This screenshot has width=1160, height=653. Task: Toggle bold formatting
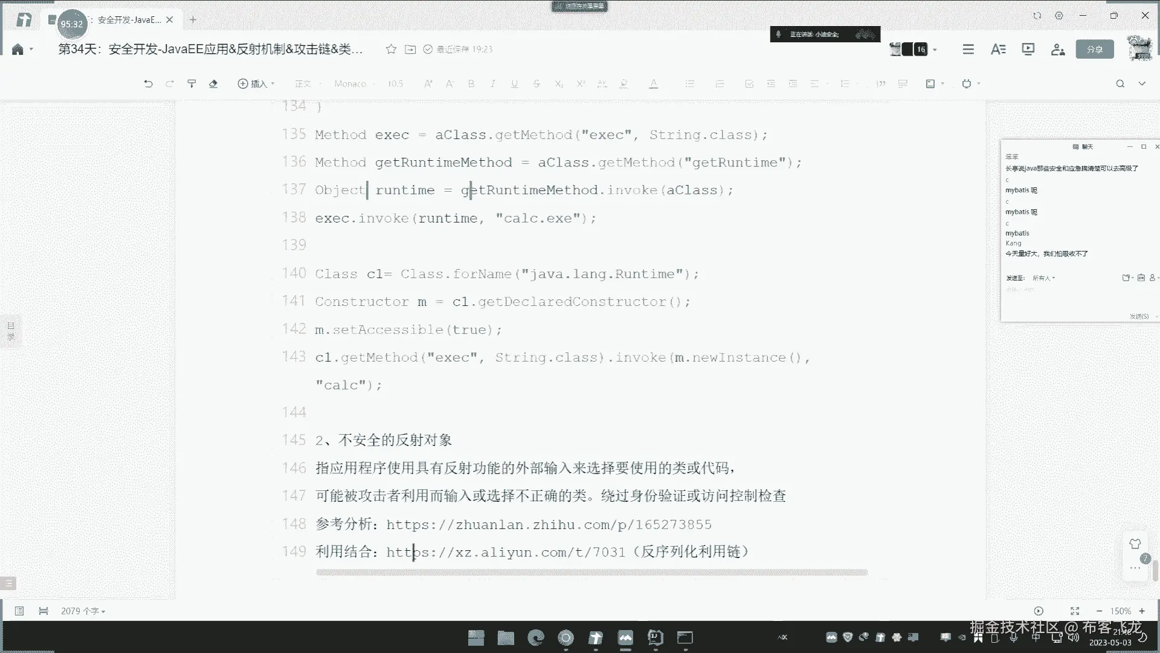click(471, 83)
